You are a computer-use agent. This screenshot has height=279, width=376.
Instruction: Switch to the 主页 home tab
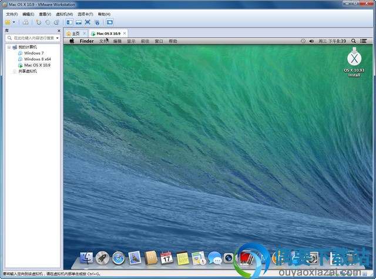76,33
